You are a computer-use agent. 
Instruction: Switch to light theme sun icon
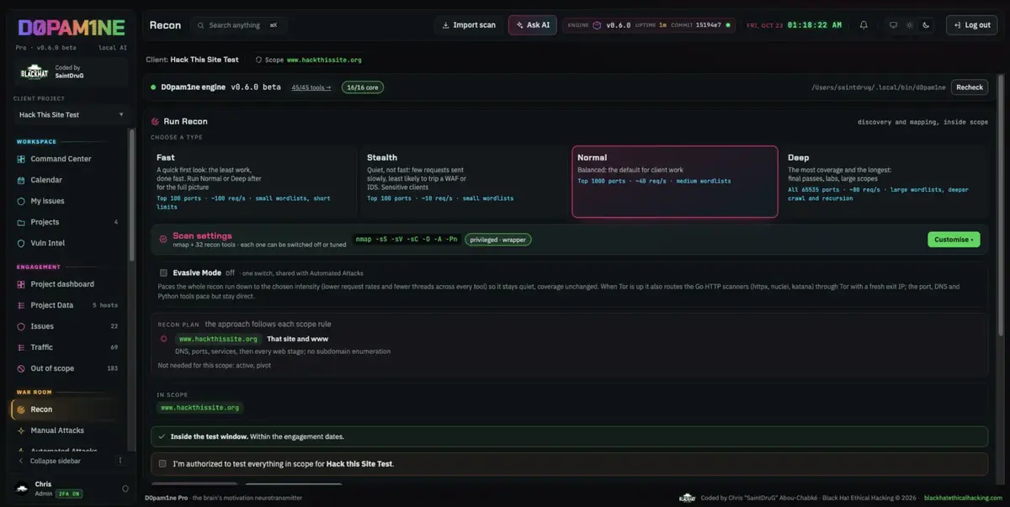point(910,25)
